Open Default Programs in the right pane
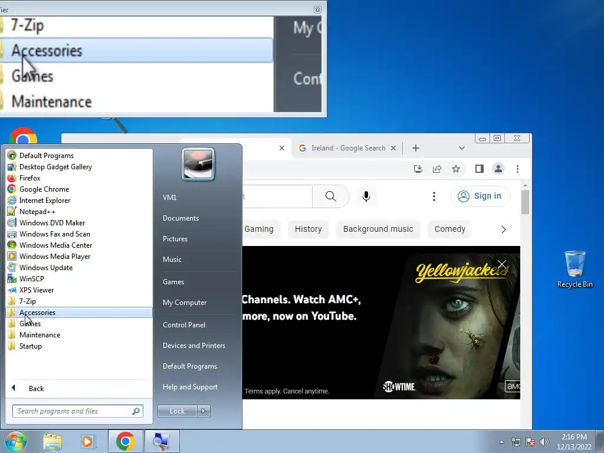 [x=189, y=366]
